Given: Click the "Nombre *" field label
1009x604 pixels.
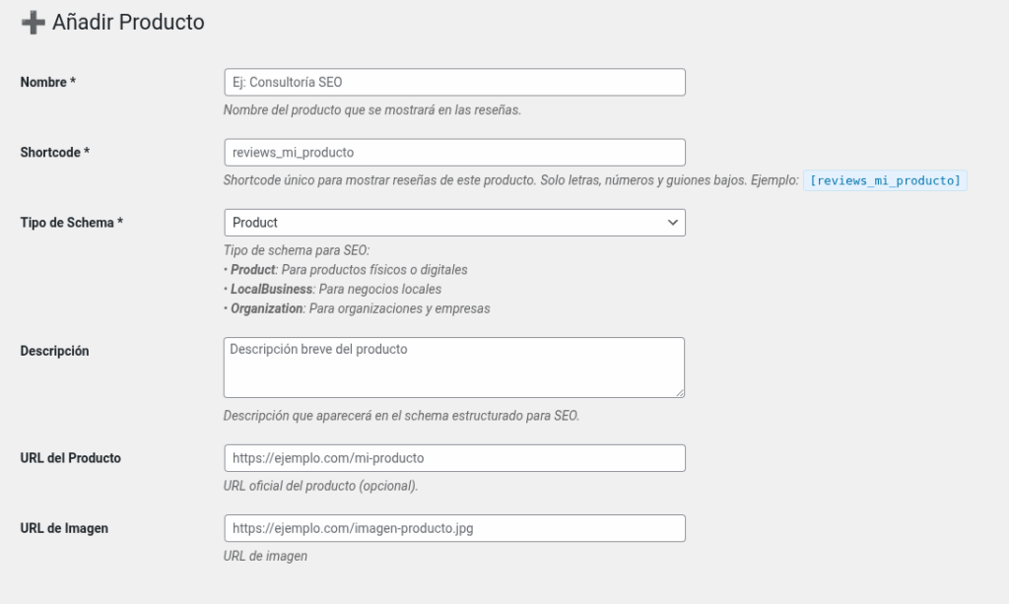Looking at the screenshot, I should pos(48,83).
